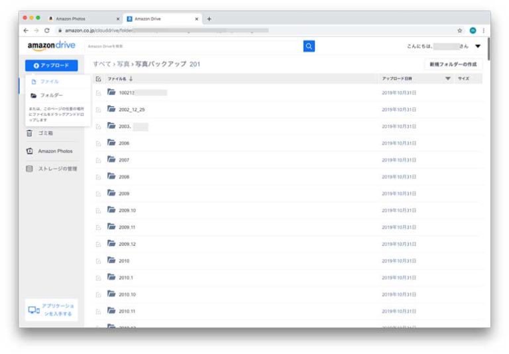509x354 pixels.
Task: Open the upload date sort dropdown
Action: click(447, 79)
